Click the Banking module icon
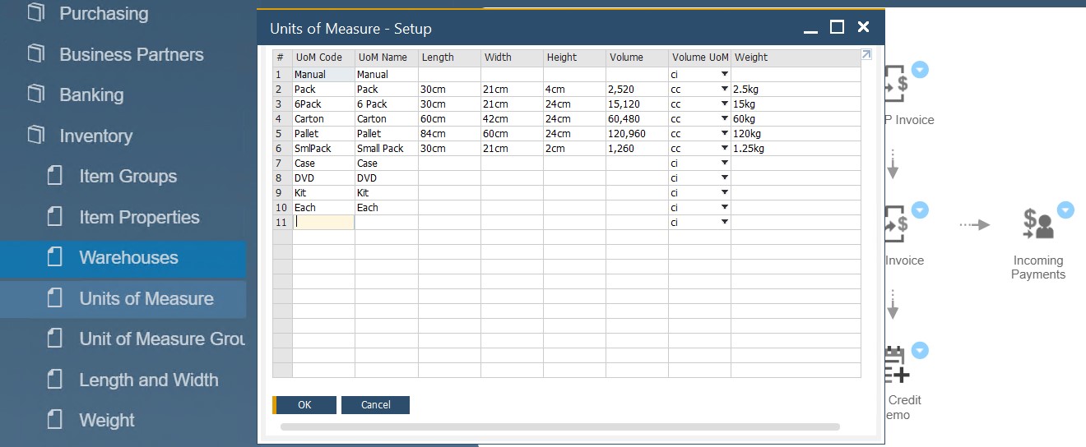1086x447 pixels. pos(35,94)
